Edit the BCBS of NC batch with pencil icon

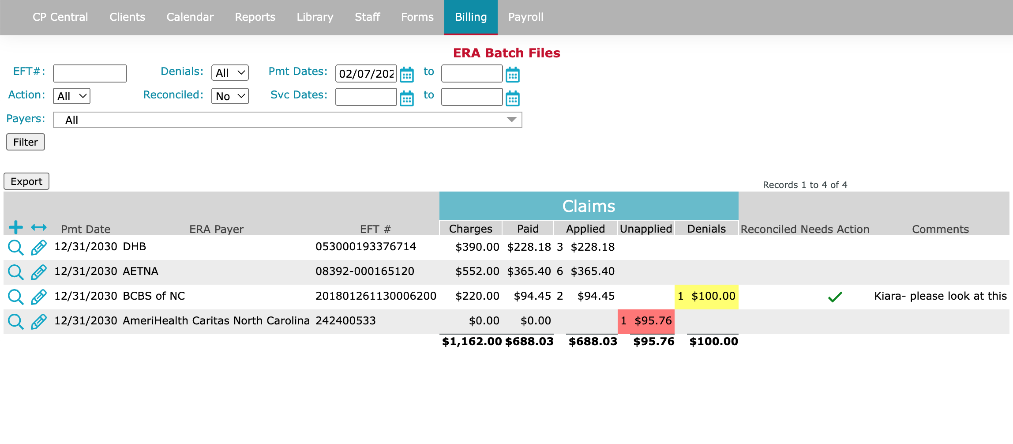point(38,297)
